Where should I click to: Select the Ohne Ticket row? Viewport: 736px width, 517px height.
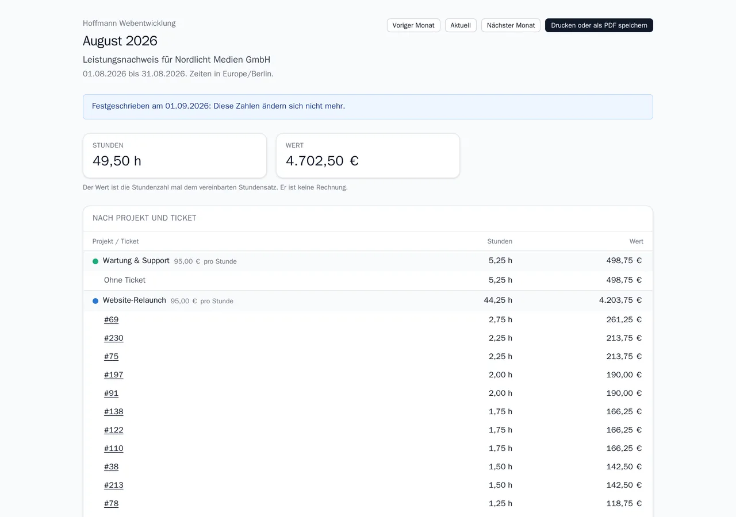pyautogui.click(x=368, y=280)
